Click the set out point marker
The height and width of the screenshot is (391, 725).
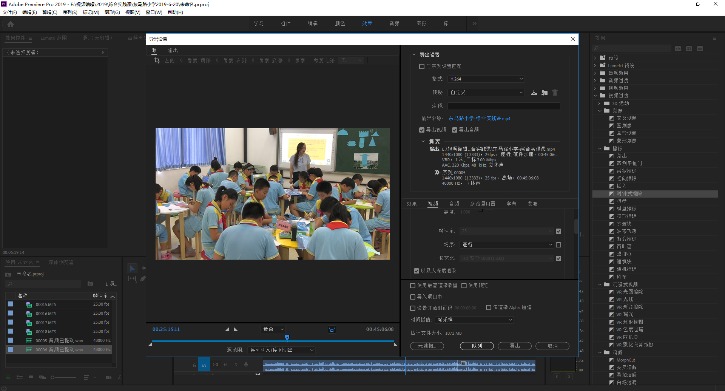(236, 329)
